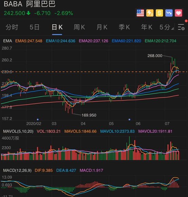Tap the EMA5:247.548 value
Screen dimensions: 188x197
point(29,41)
